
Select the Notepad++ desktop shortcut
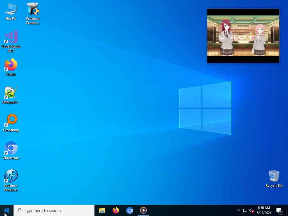[11, 95]
